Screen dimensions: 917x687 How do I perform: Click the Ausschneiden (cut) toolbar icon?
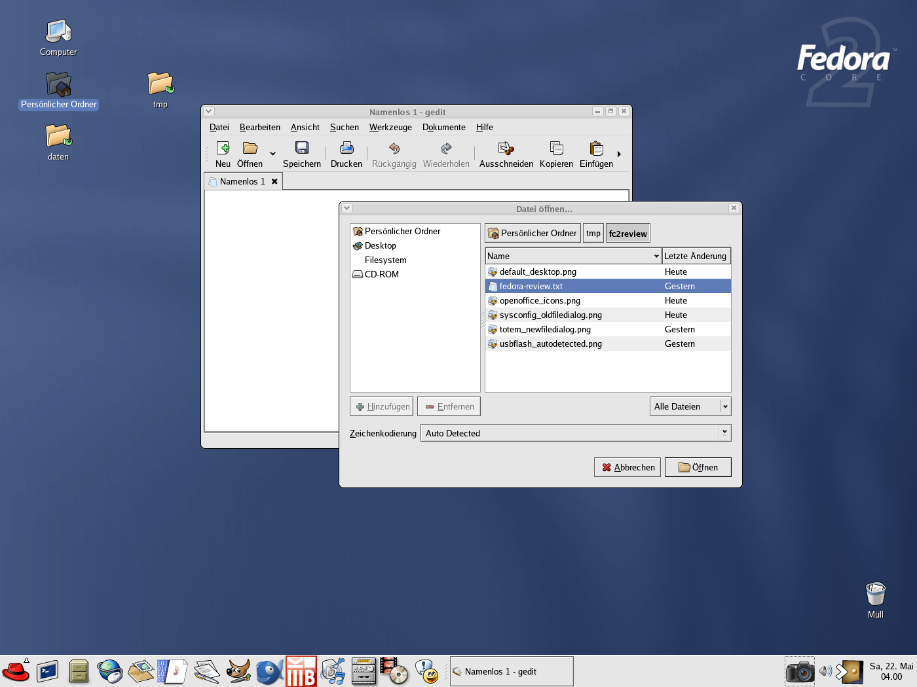505,154
